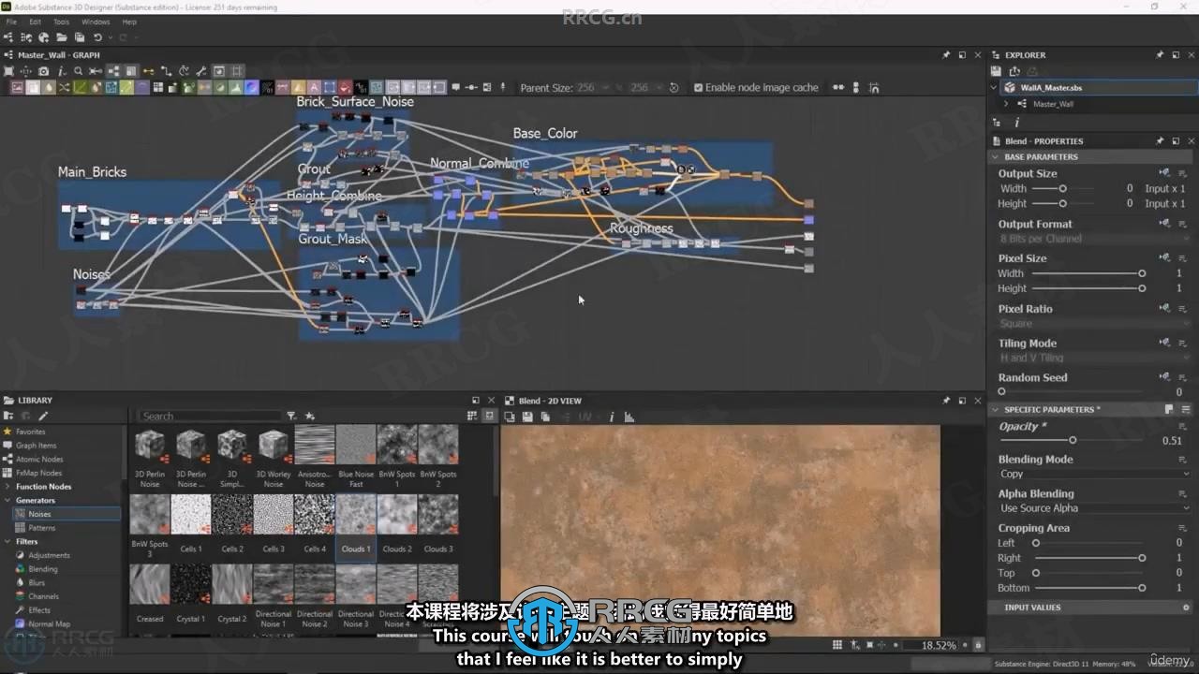
Task: Click the filter funnel icon beside Library search
Action: (291, 416)
